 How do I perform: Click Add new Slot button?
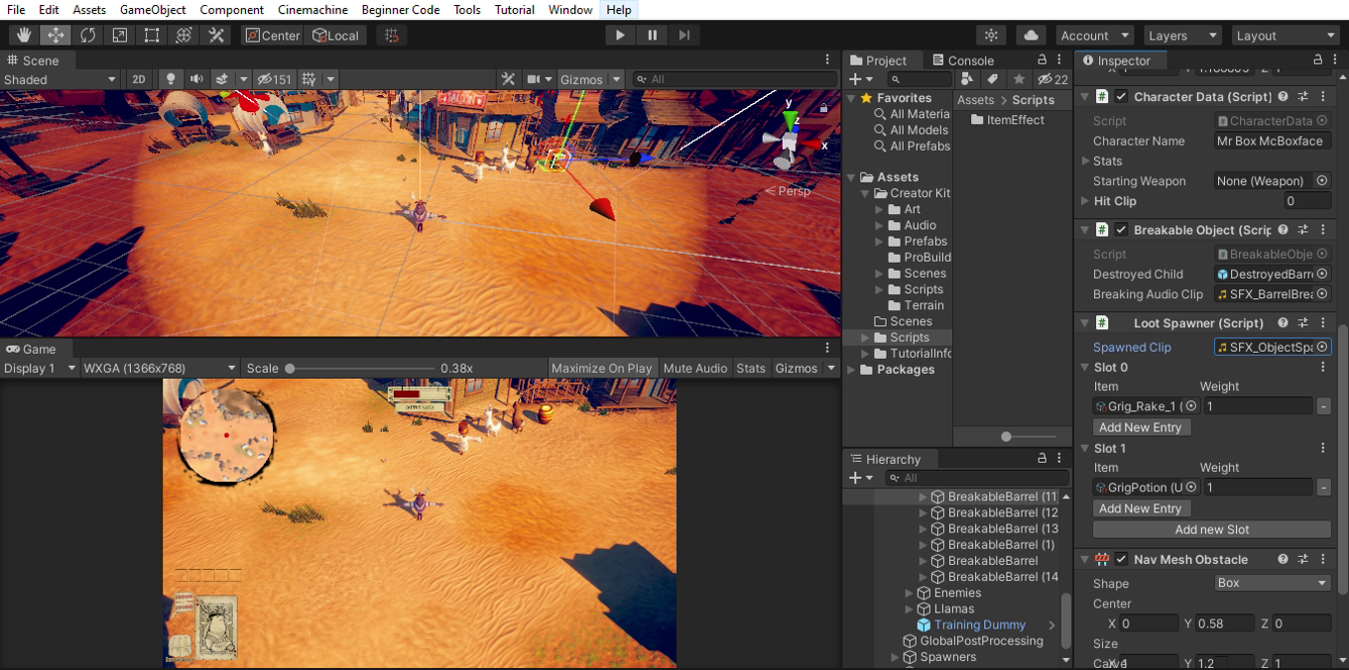tap(1212, 530)
